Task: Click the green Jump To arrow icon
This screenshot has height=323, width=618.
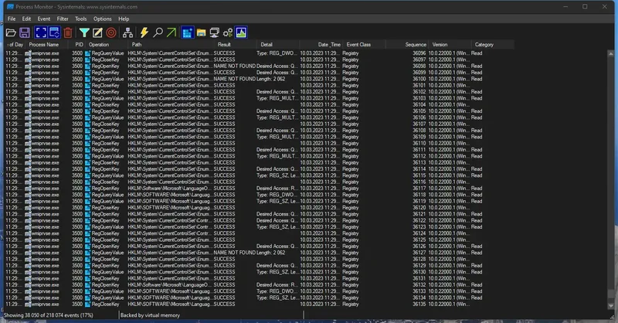Action: (x=171, y=32)
